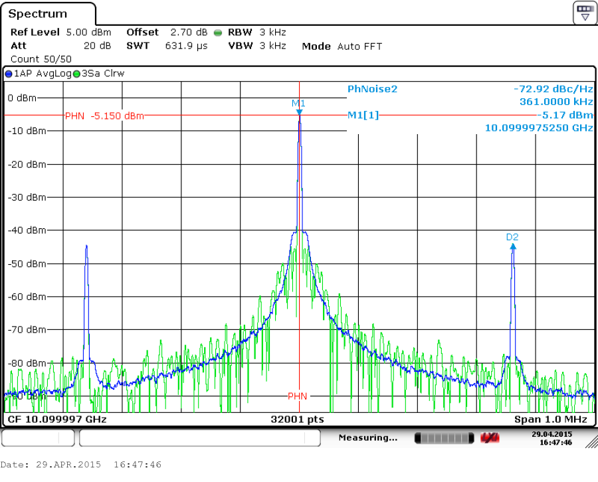Click the 32001 pts sweep points label
The image size is (598, 482).
point(298,420)
